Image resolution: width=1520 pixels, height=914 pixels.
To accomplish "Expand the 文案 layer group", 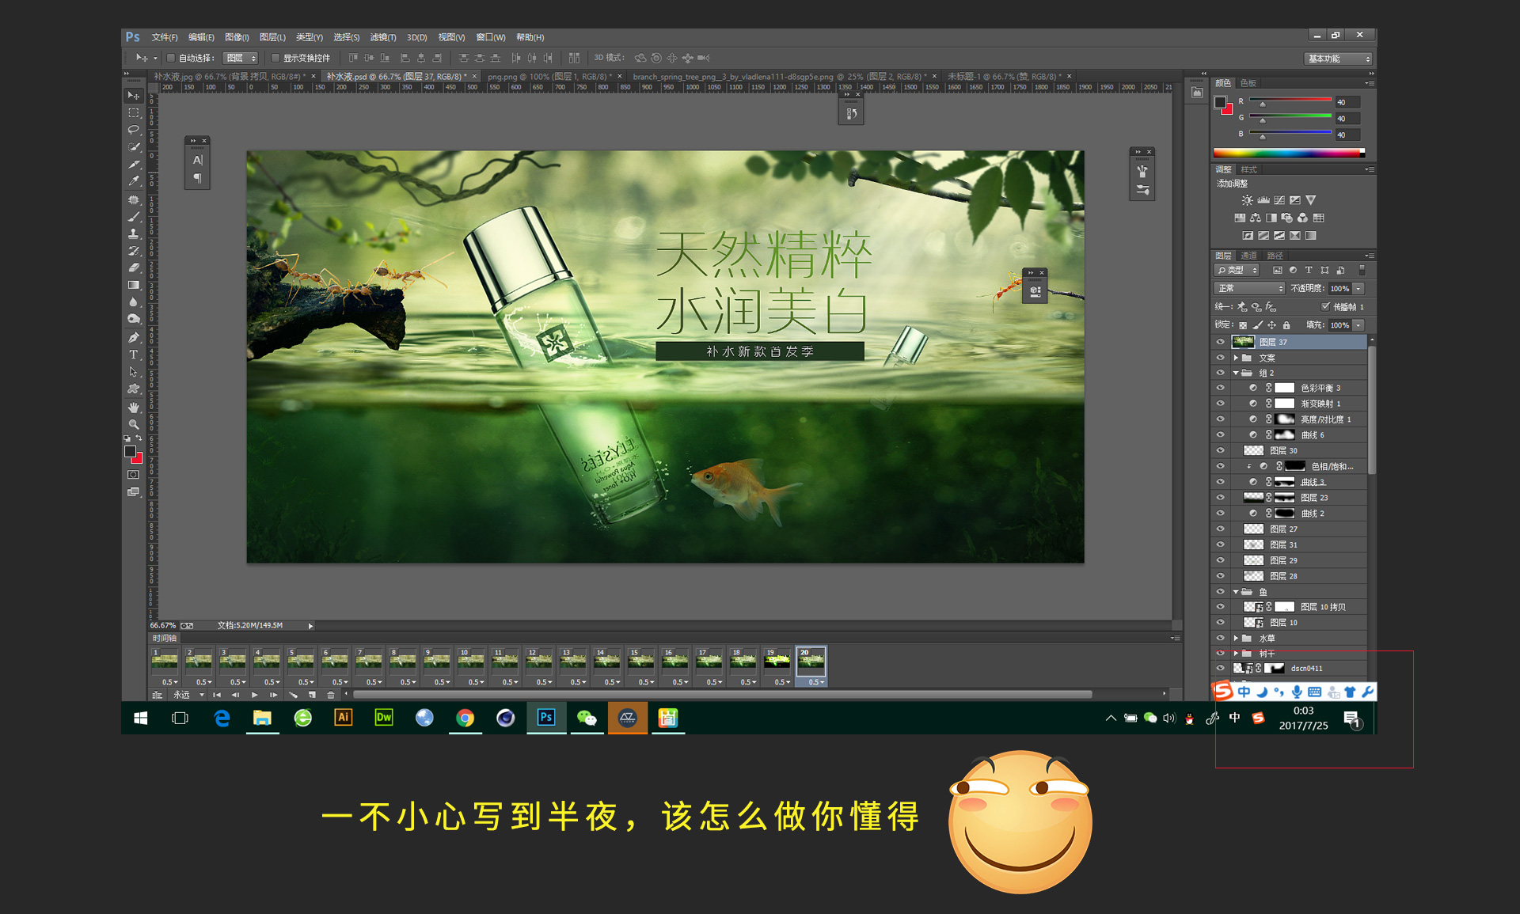I will pos(1235,358).
